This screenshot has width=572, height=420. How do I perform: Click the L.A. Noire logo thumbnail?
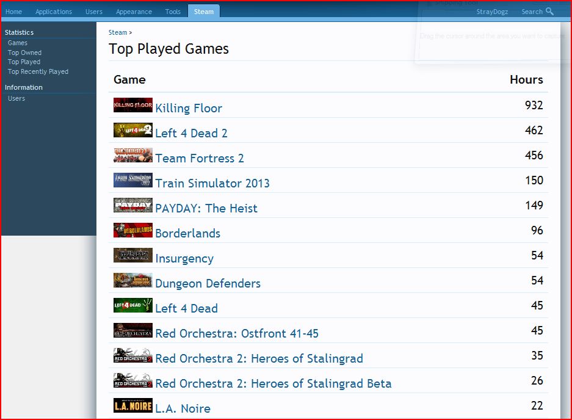tap(132, 405)
